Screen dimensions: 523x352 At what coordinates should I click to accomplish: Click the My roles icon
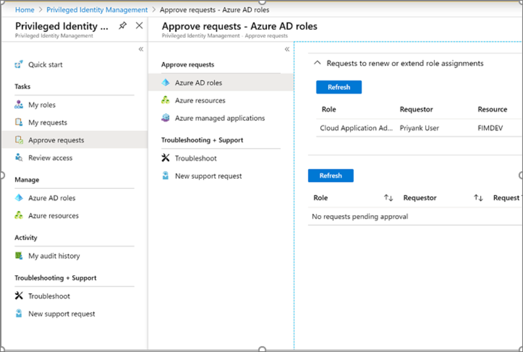[x=19, y=105]
